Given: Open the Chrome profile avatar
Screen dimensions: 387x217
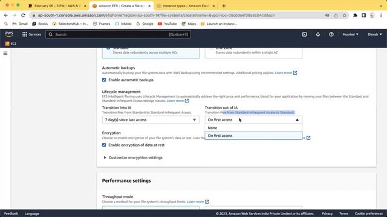Looking at the screenshot, I should tap(372, 15).
